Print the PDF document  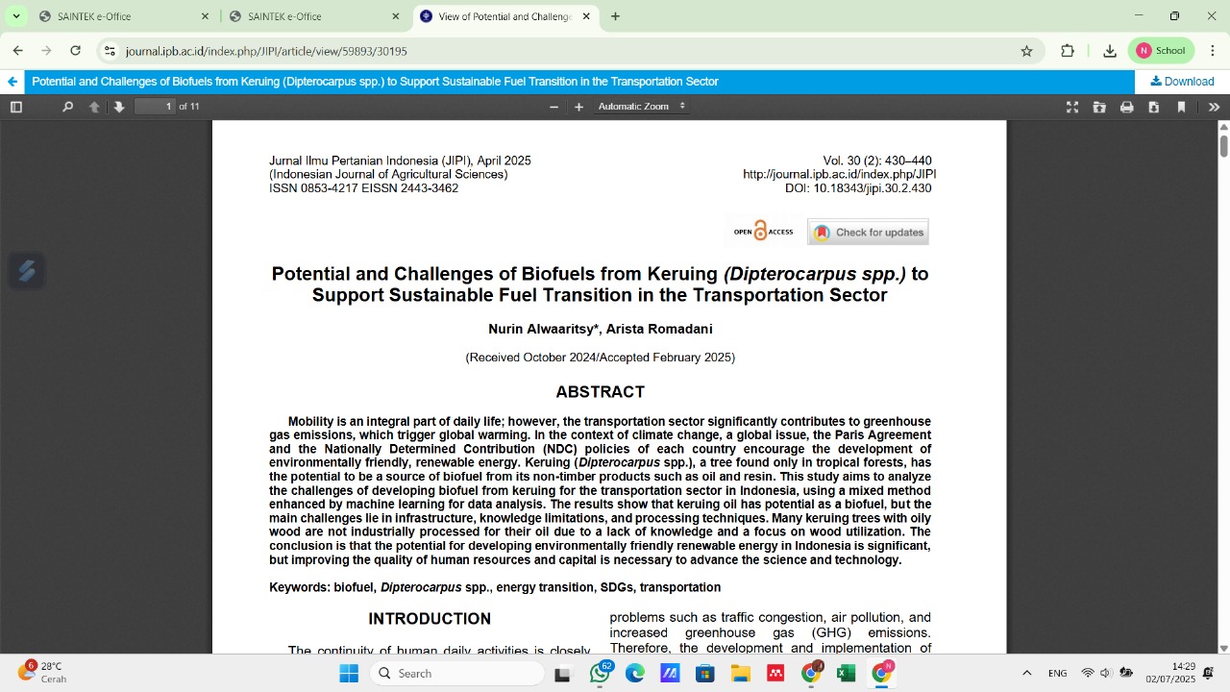(x=1126, y=107)
